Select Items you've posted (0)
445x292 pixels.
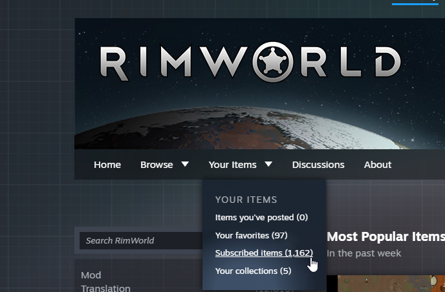coord(261,218)
